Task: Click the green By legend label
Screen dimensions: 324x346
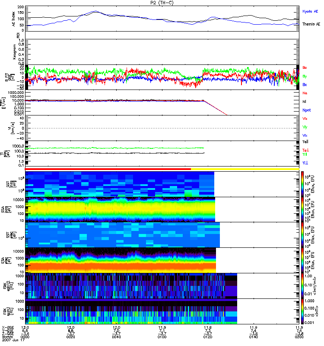Action: pos(305,77)
